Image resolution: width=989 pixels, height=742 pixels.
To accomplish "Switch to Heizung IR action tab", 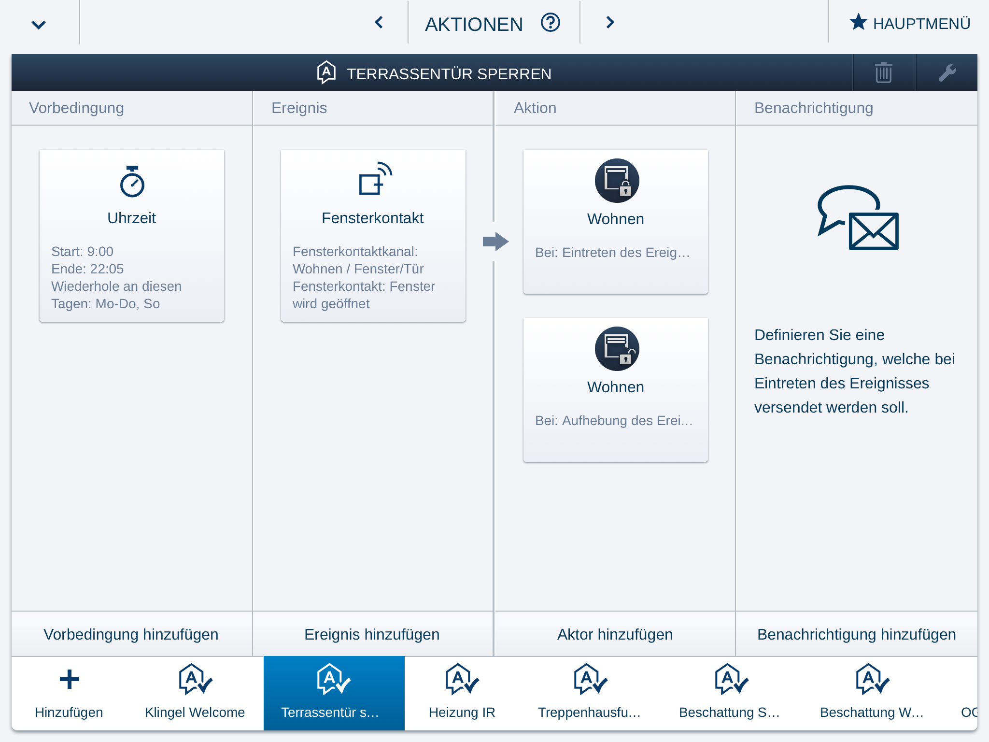I will [462, 693].
